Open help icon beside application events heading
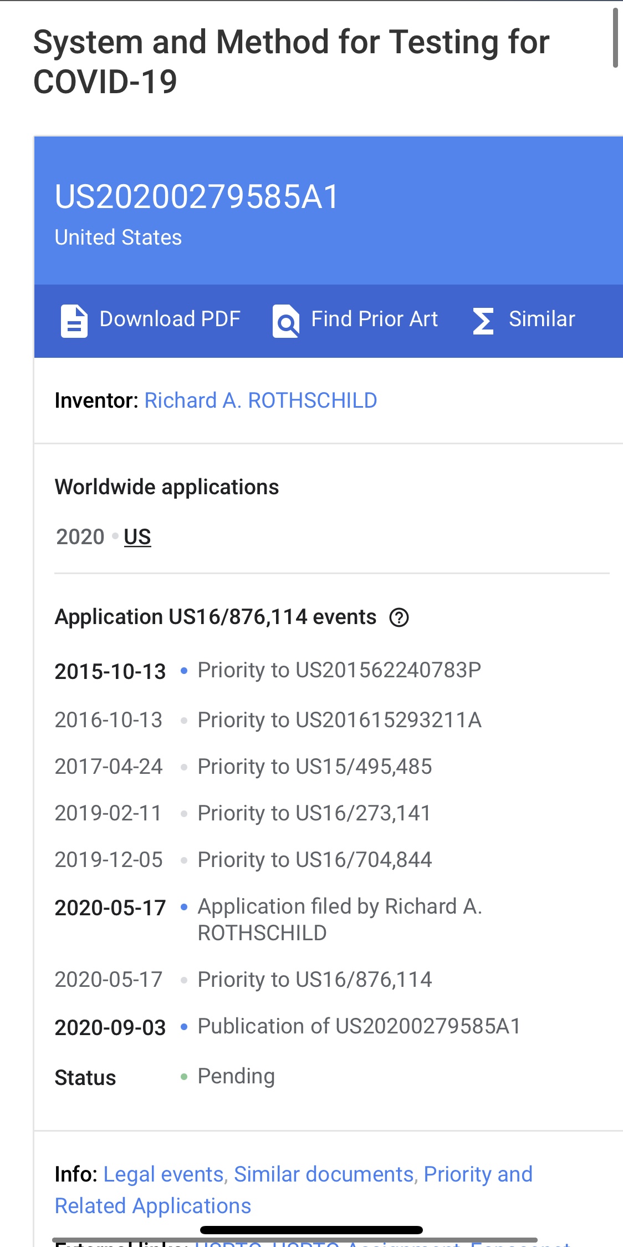 point(399,617)
